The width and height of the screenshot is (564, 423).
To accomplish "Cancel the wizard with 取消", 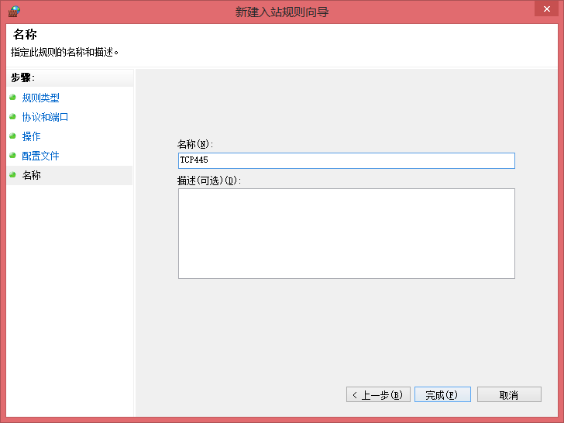I will pyautogui.click(x=509, y=394).
